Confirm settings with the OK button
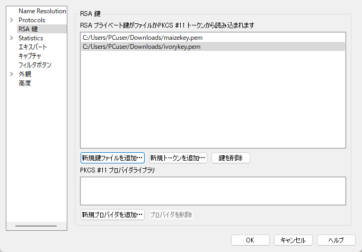The width and height of the screenshot is (362, 252). tap(250, 240)
